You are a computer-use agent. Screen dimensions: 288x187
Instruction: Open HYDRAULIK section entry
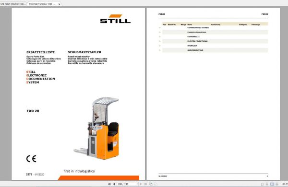click(192, 46)
